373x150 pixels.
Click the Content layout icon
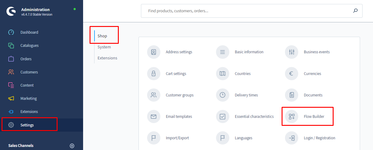coord(11,85)
